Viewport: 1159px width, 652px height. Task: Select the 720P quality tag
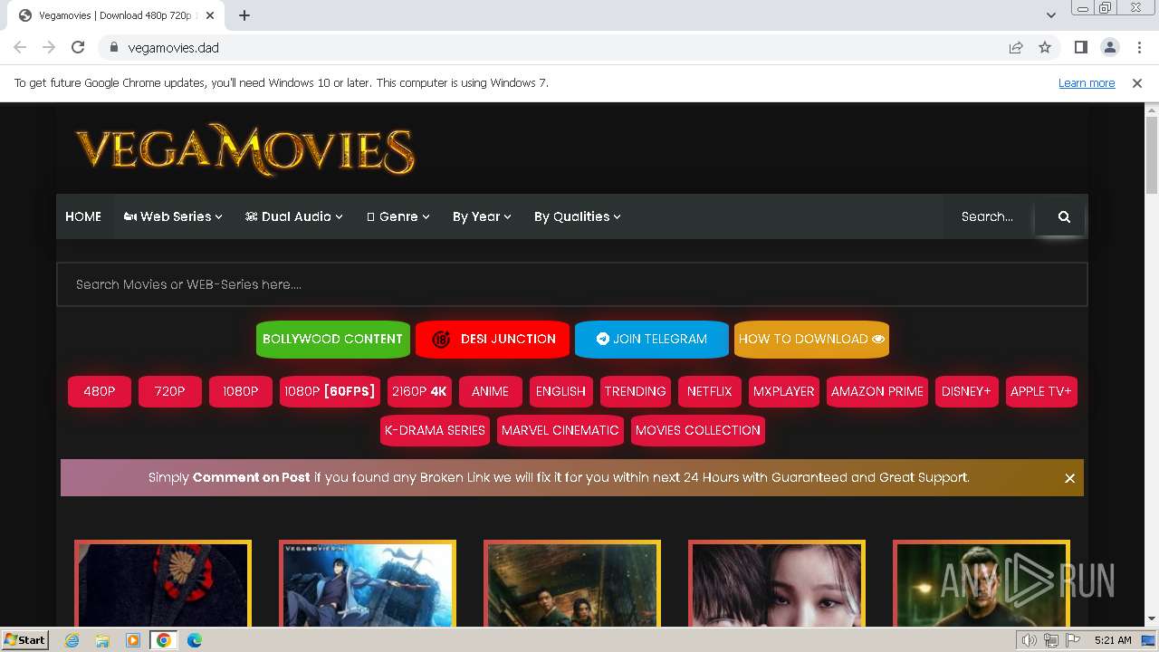pyautogui.click(x=170, y=391)
